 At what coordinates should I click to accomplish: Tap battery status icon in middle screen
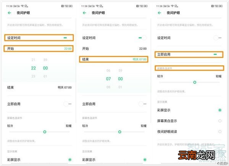click(x=145, y=6)
